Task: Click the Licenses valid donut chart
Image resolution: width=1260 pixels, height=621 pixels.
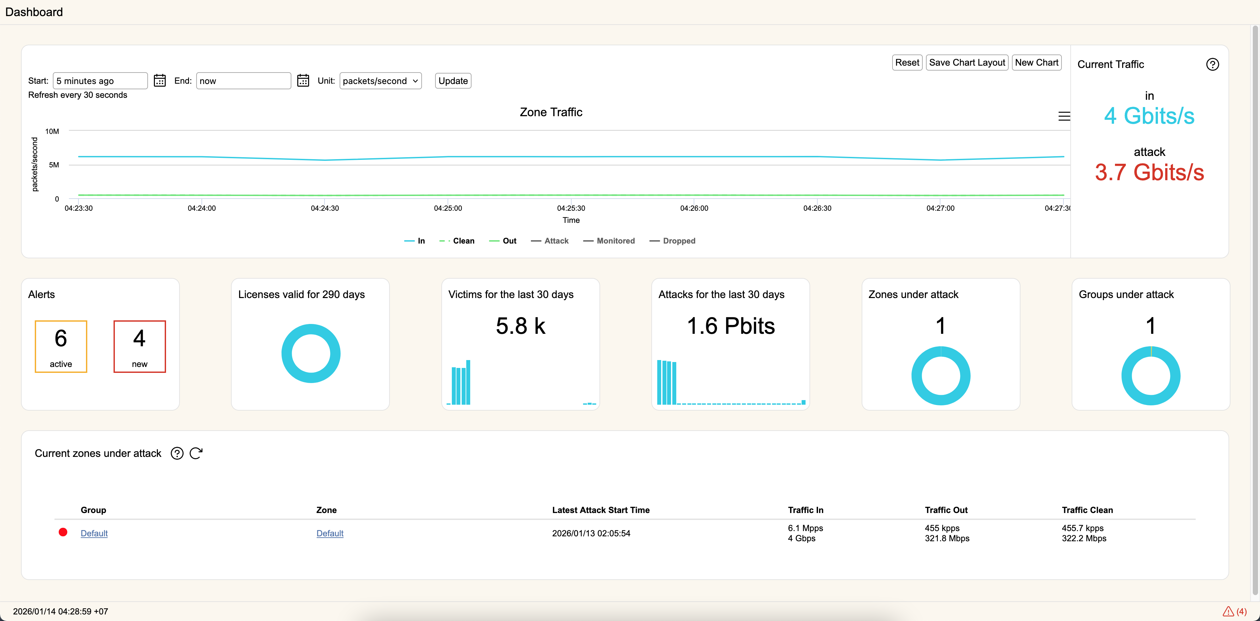Action: click(311, 353)
